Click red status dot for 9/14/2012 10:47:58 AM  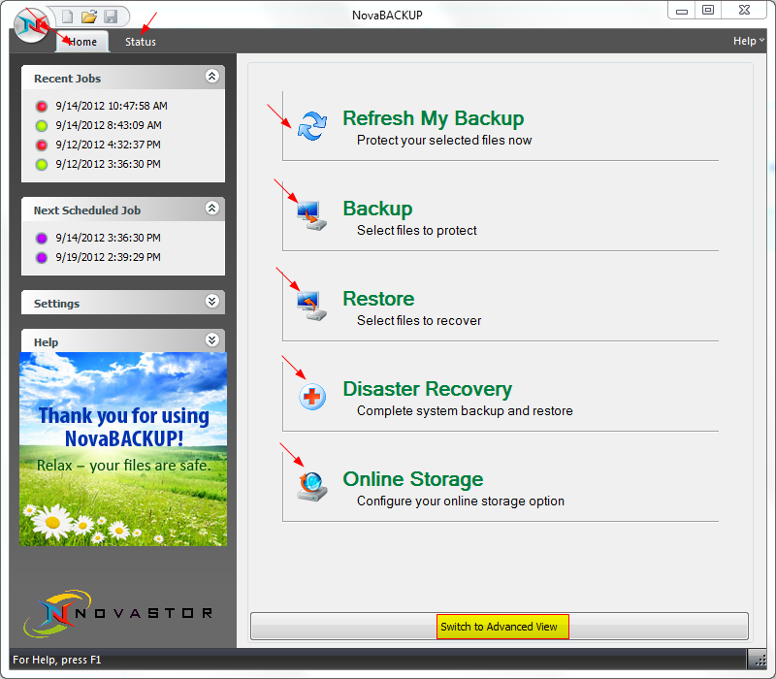[42, 107]
